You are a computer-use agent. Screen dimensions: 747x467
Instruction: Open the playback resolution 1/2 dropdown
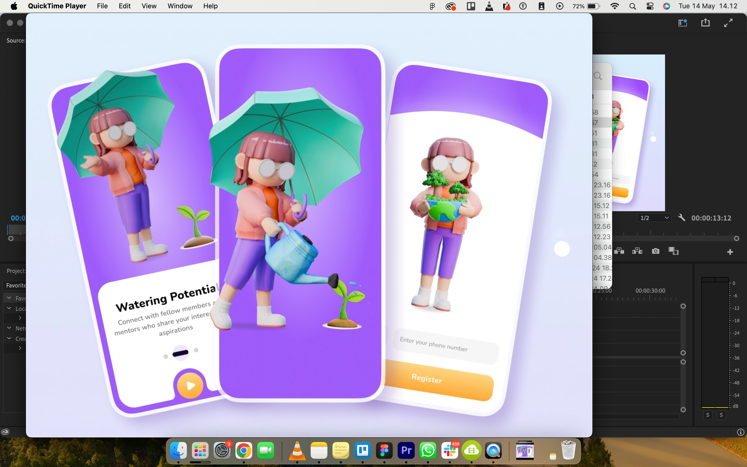653,218
